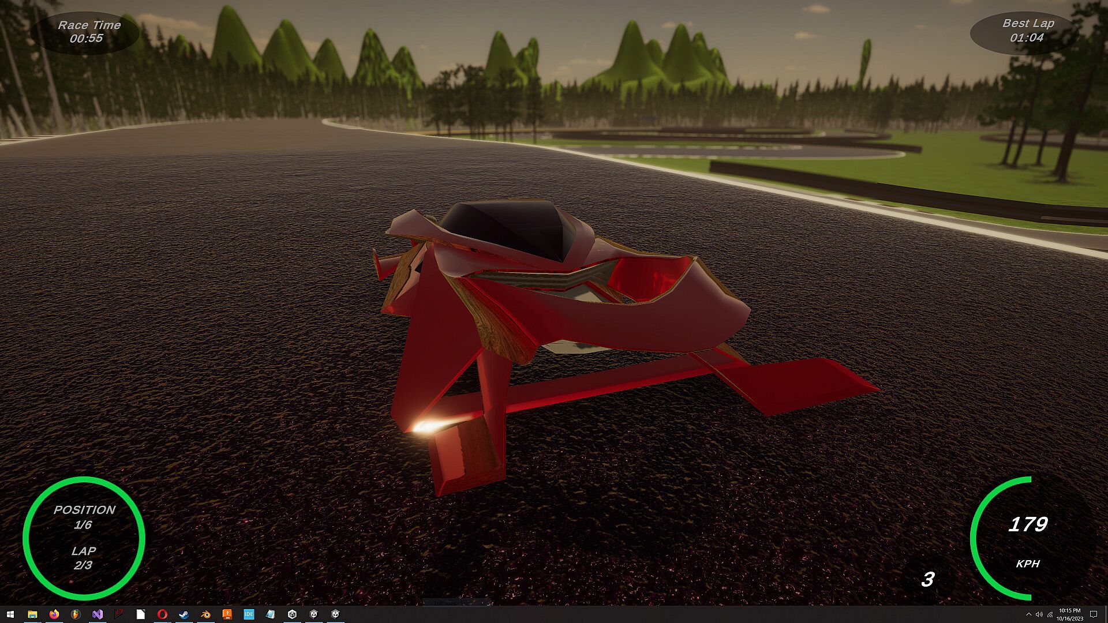Viewport: 1108px width, 623px height.
Task: Open the notification action center
Action: click(x=1094, y=614)
